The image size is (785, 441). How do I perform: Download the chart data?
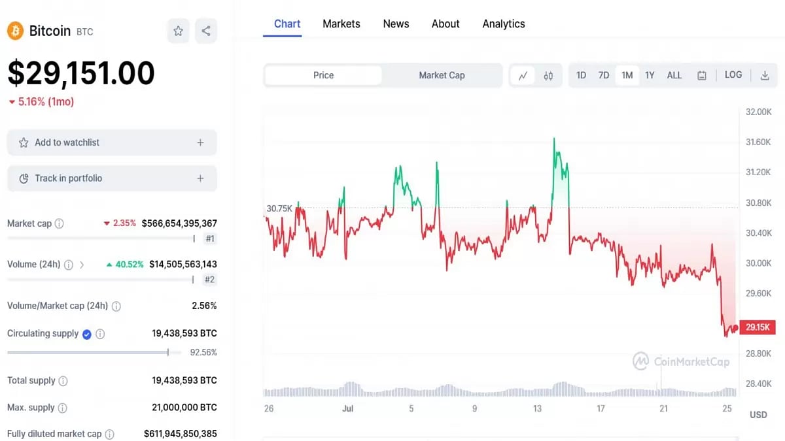tap(764, 75)
